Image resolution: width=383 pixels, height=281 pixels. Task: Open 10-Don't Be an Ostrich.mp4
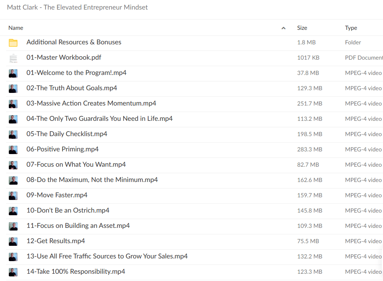pos(67,210)
